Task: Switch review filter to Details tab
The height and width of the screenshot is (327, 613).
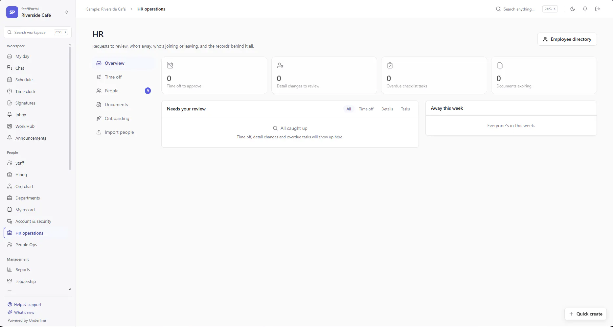Action: 387,109
